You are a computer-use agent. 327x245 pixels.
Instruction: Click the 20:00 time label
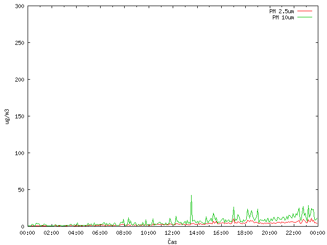[269, 233]
